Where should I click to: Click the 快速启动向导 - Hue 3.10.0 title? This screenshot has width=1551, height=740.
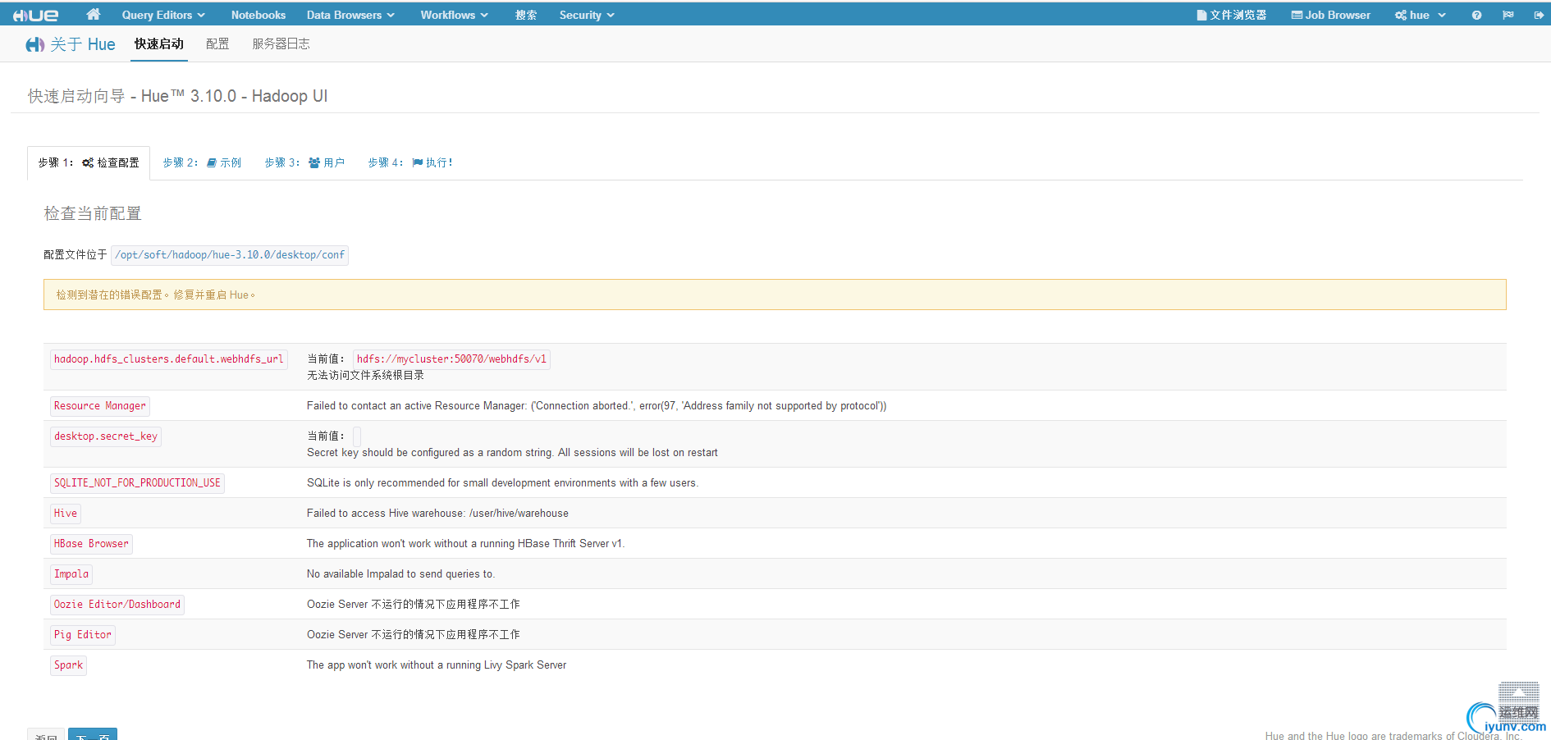[177, 96]
